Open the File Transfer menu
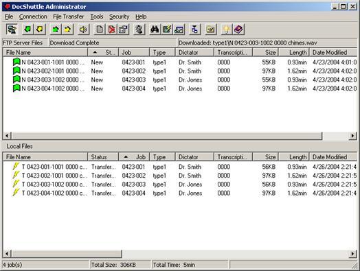360x271 pixels. click(x=69, y=16)
